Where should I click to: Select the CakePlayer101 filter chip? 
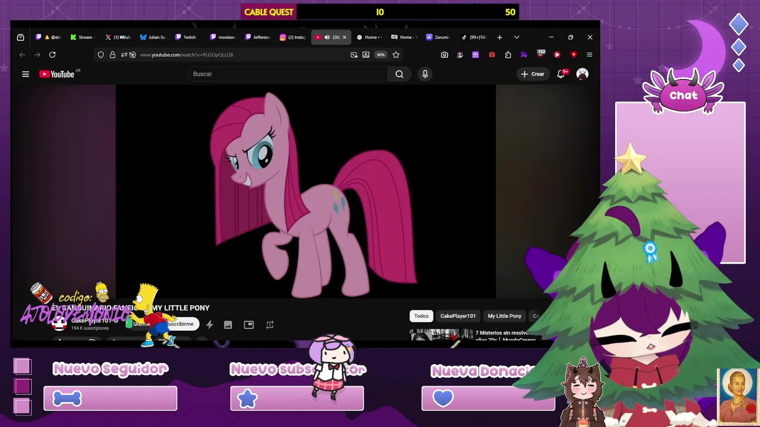[458, 316]
